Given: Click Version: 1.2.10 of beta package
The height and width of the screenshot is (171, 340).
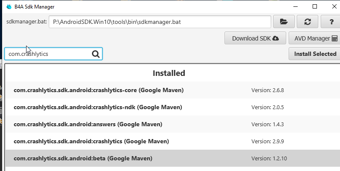Looking at the screenshot, I should point(269,158).
